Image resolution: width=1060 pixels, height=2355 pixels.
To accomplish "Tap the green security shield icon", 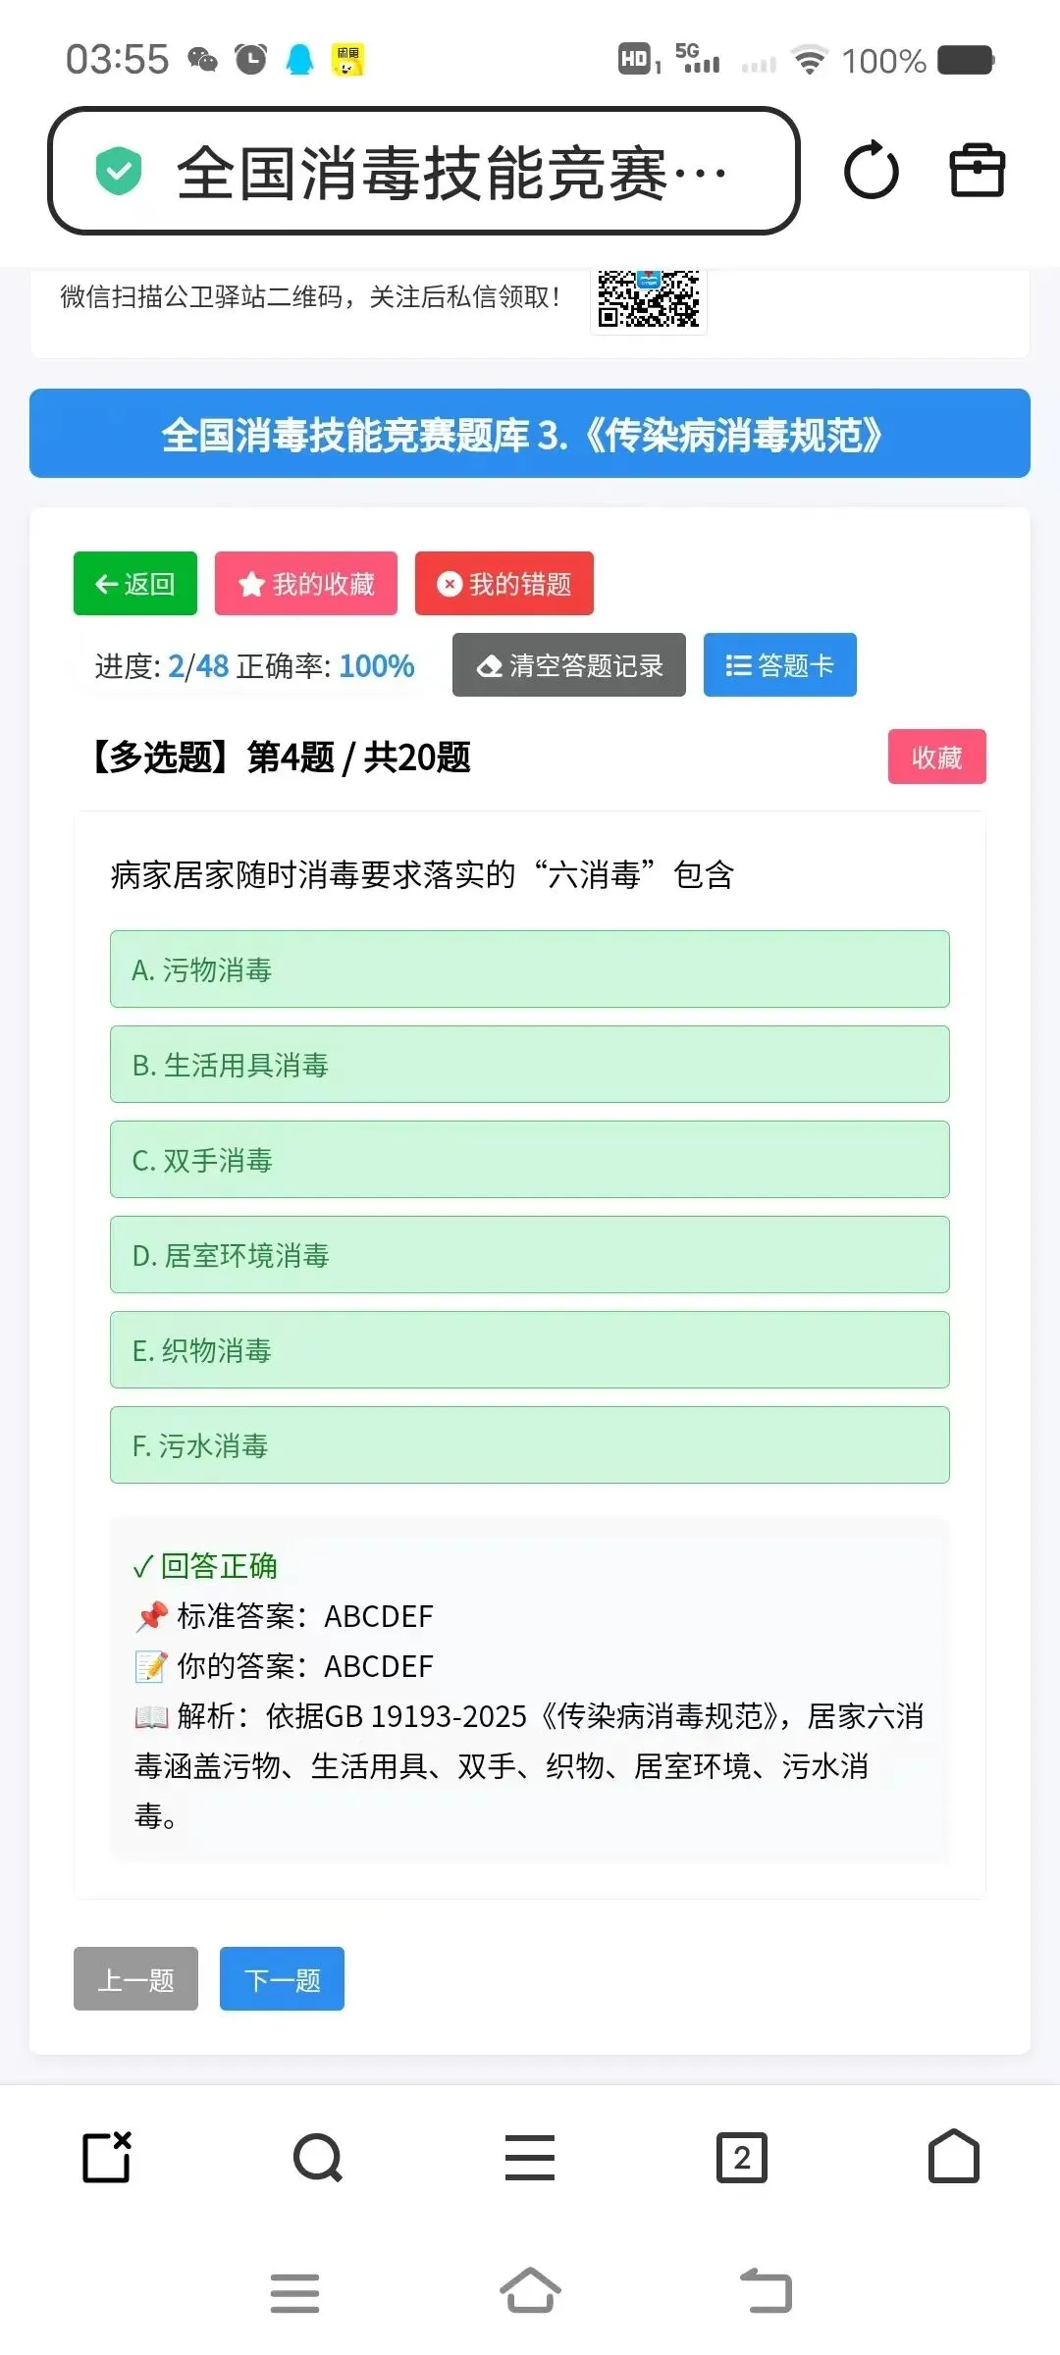I will point(119,171).
